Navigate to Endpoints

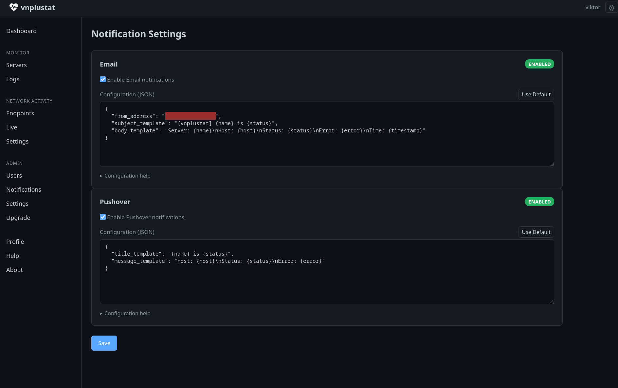tap(20, 113)
